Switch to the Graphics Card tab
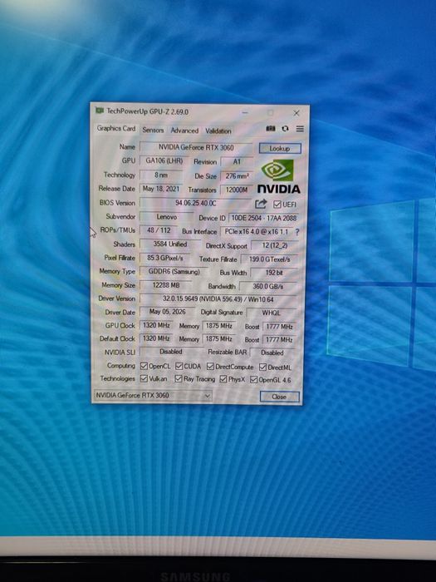436x582 pixels. tap(116, 128)
